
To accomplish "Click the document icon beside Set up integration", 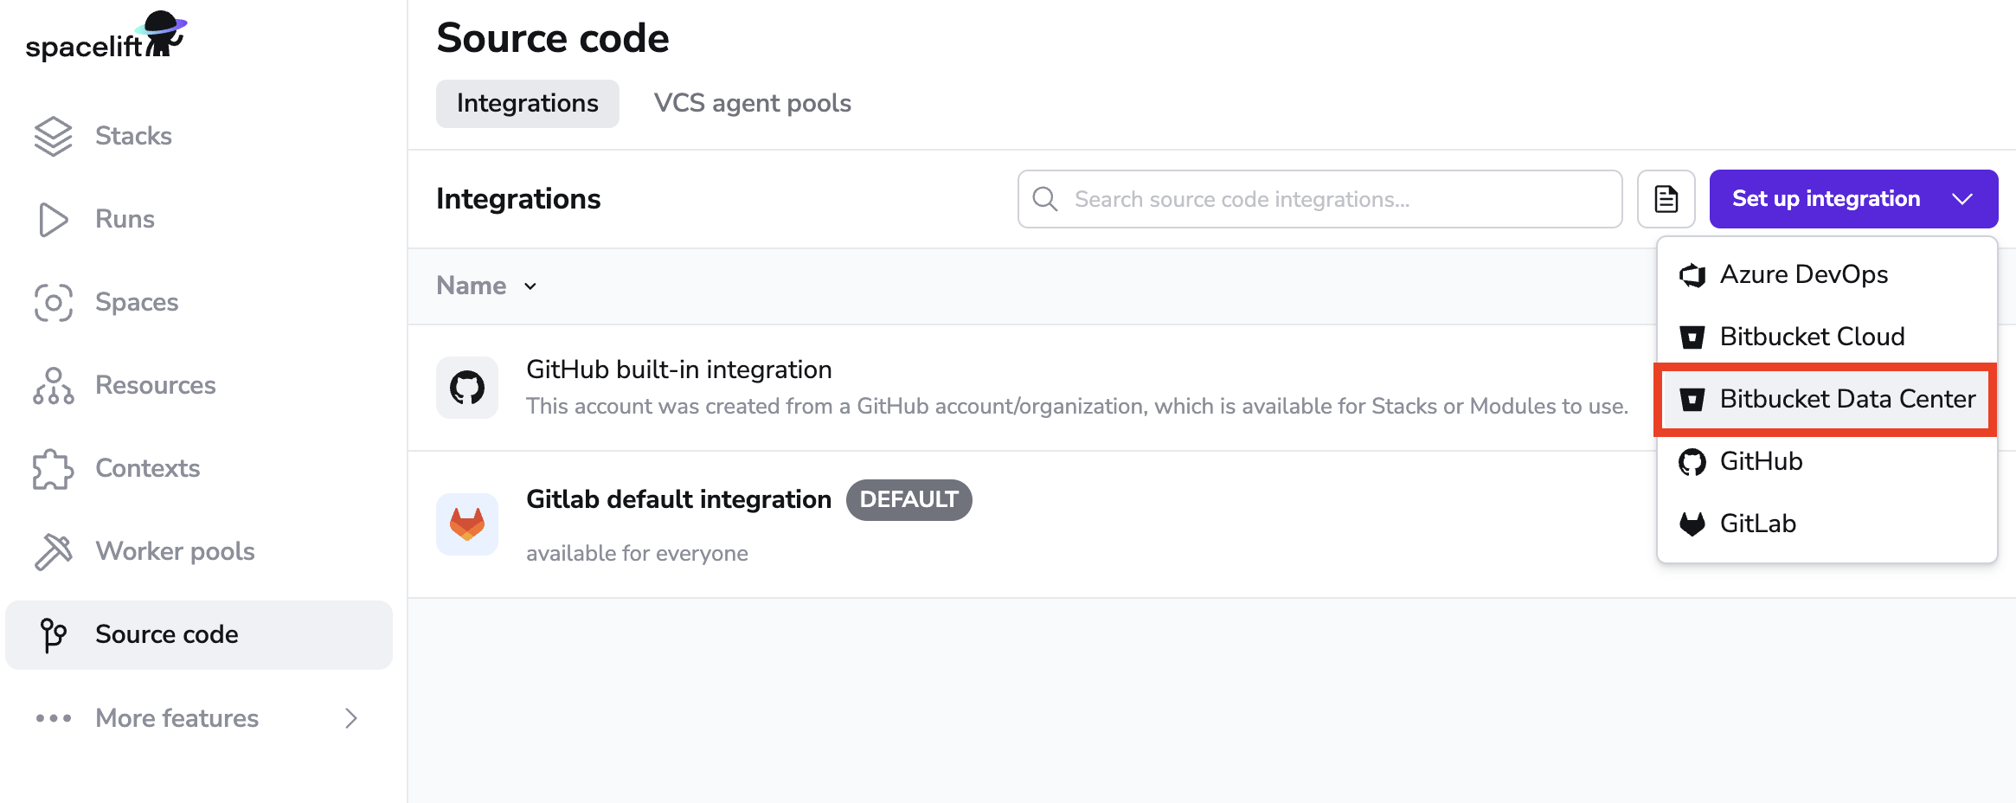I will [1666, 198].
